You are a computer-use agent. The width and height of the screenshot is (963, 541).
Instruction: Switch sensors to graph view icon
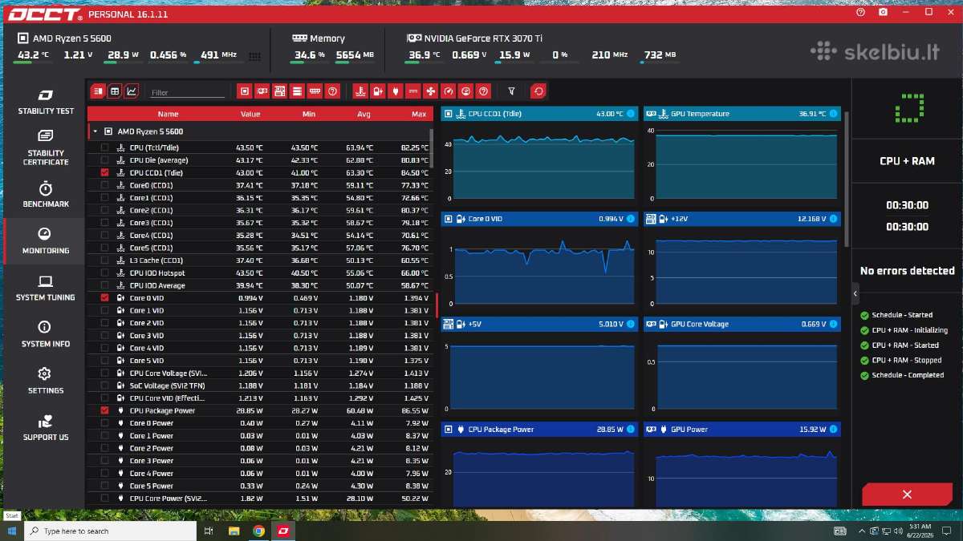point(132,91)
